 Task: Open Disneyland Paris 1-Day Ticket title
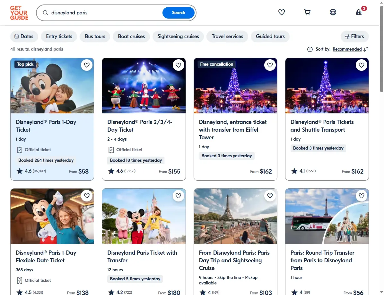46,126
